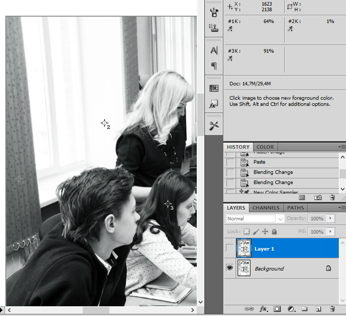Click canvas horizontal scroll left arrow
Image resolution: width=346 pixels, height=316 pixels.
pyautogui.click(x=9, y=310)
